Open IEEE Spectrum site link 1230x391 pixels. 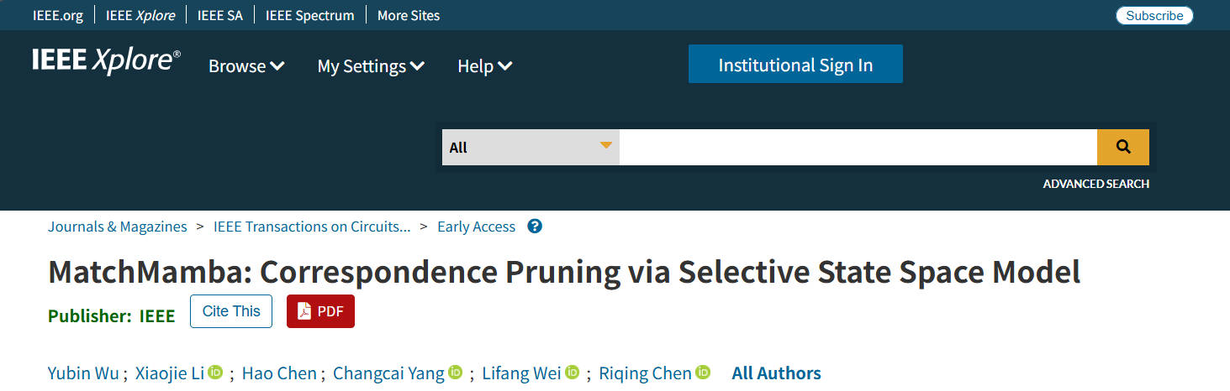(x=309, y=15)
